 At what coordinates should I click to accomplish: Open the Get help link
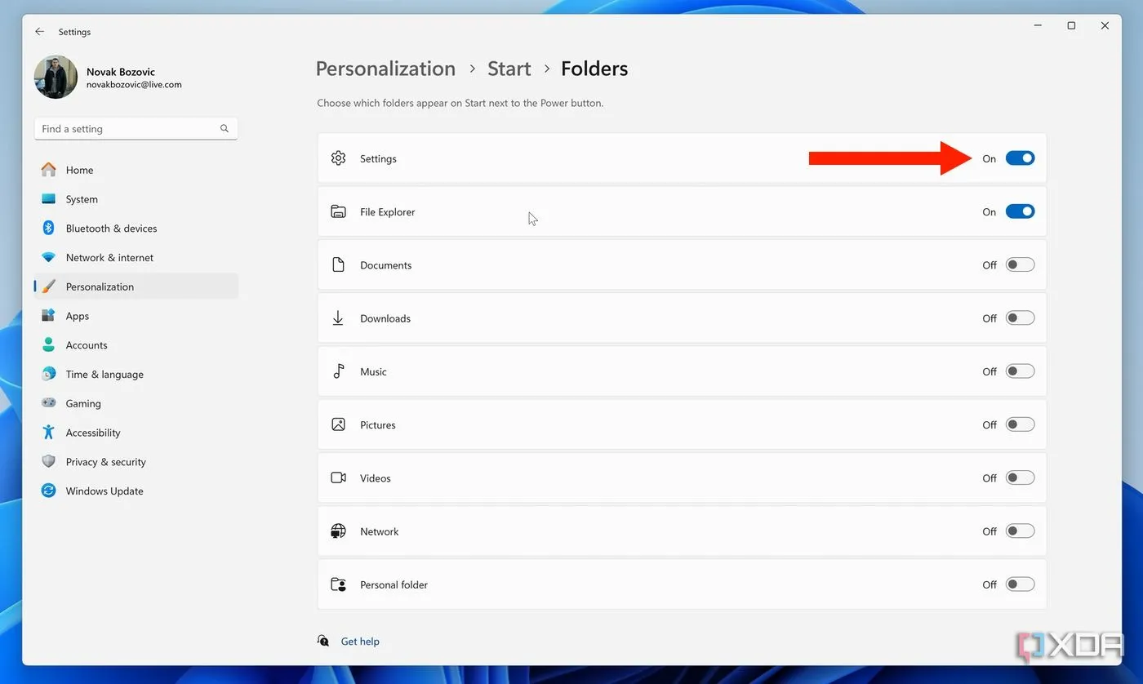[x=360, y=642]
